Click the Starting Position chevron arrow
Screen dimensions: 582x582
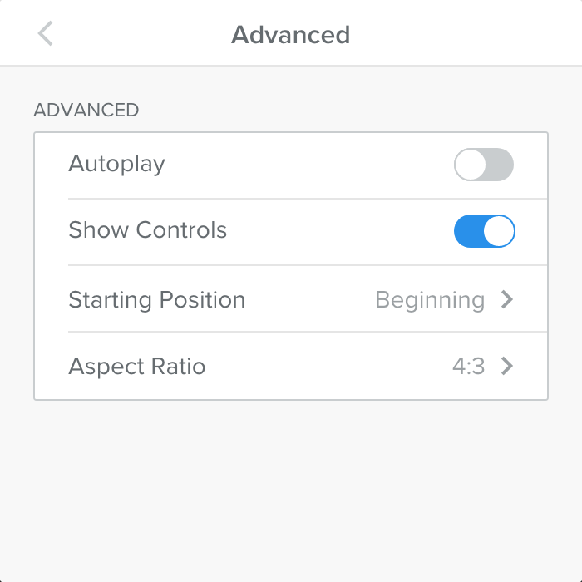coord(507,299)
